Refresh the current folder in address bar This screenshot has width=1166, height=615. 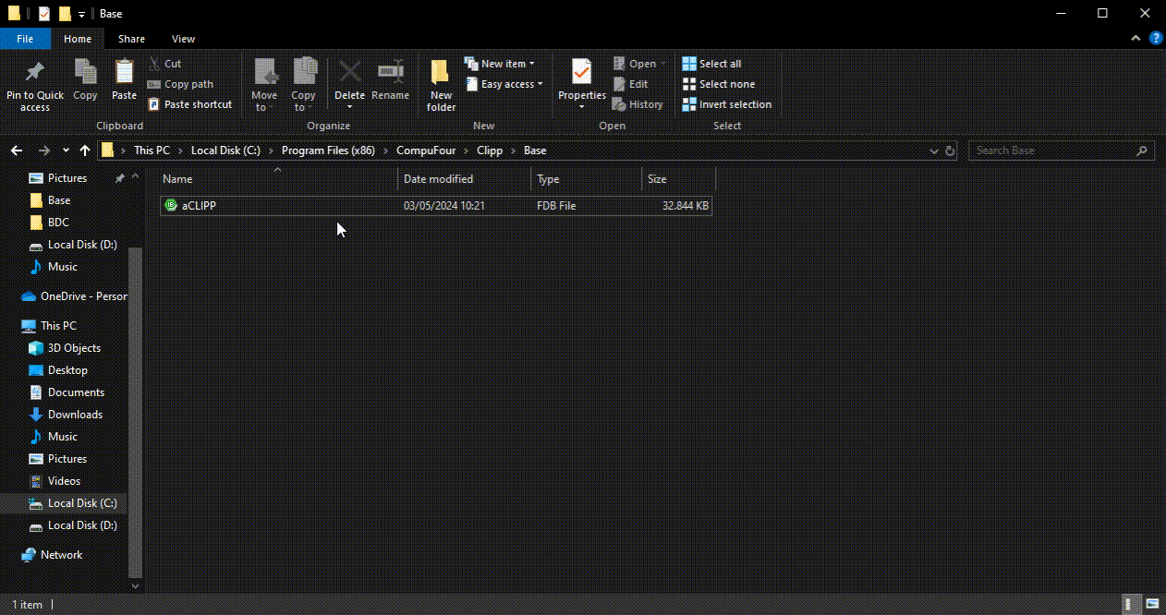coord(949,151)
